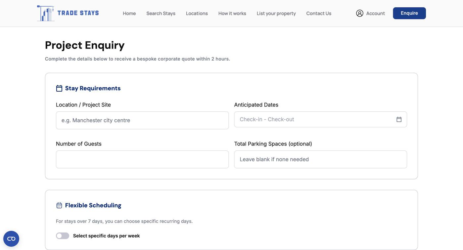Open the calendar icon in Anticipated Dates
Screen dimensions: 463x250
click(399, 119)
